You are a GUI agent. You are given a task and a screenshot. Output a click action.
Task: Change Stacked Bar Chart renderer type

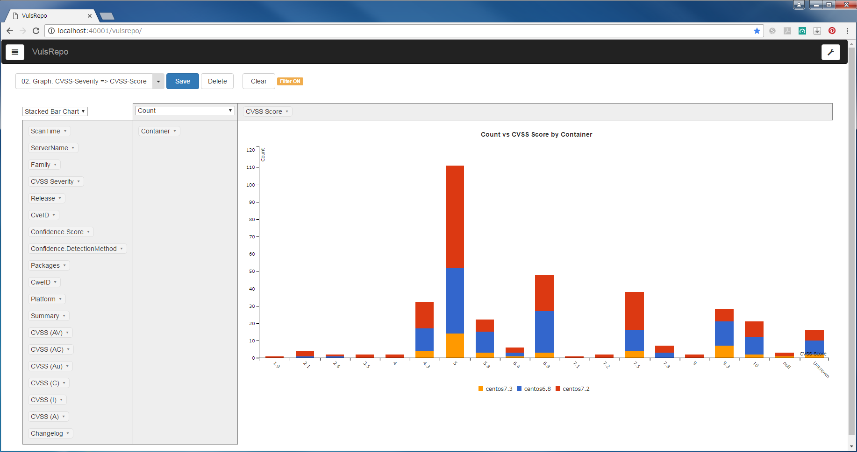55,111
